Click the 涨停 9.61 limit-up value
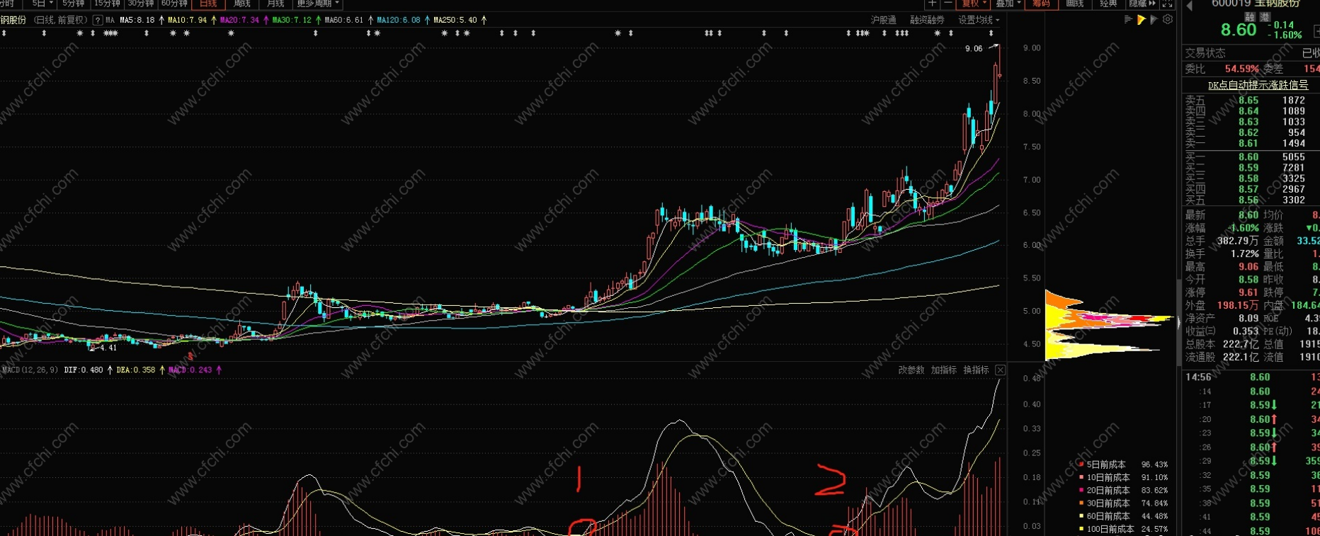The width and height of the screenshot is (1320, 536). point(1248,292)
